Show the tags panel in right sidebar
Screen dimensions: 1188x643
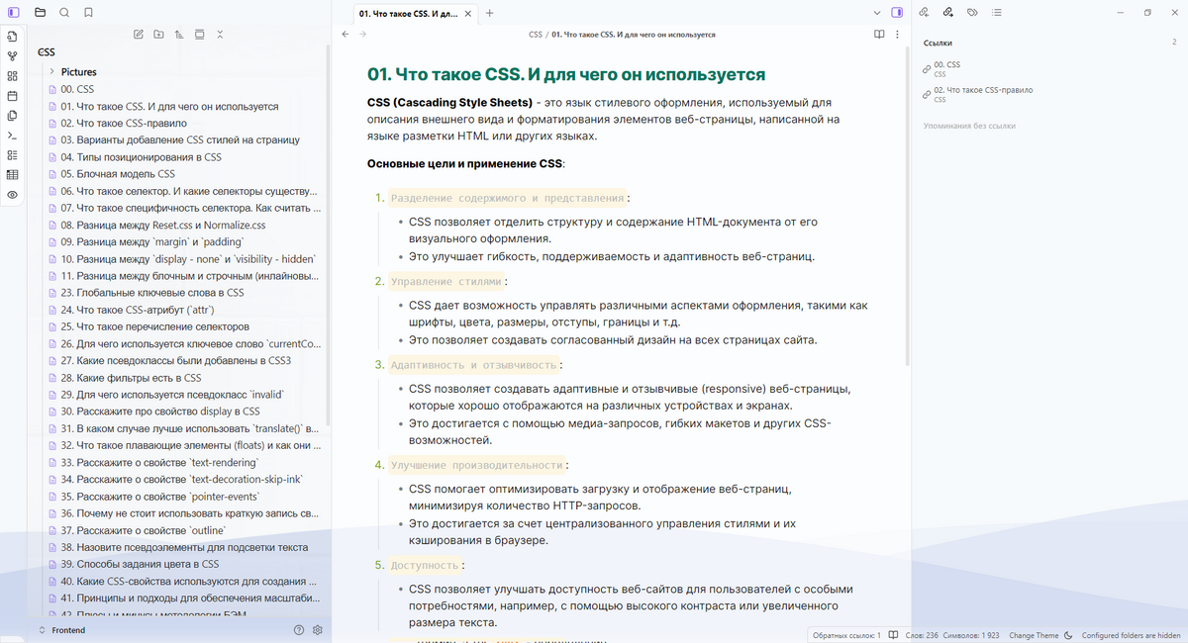click(x=972, y=13)
